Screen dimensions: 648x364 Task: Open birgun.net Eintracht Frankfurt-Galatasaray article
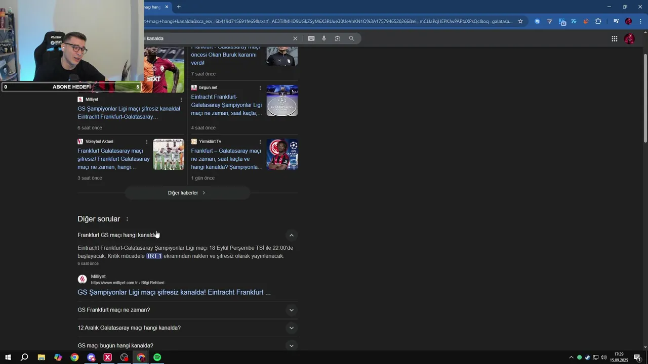(226, 105)
